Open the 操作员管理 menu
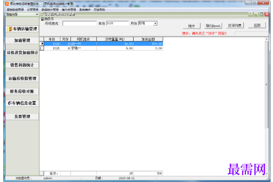Image resolution: width=273 pixels, height=182 pixels. pos(69,10)
